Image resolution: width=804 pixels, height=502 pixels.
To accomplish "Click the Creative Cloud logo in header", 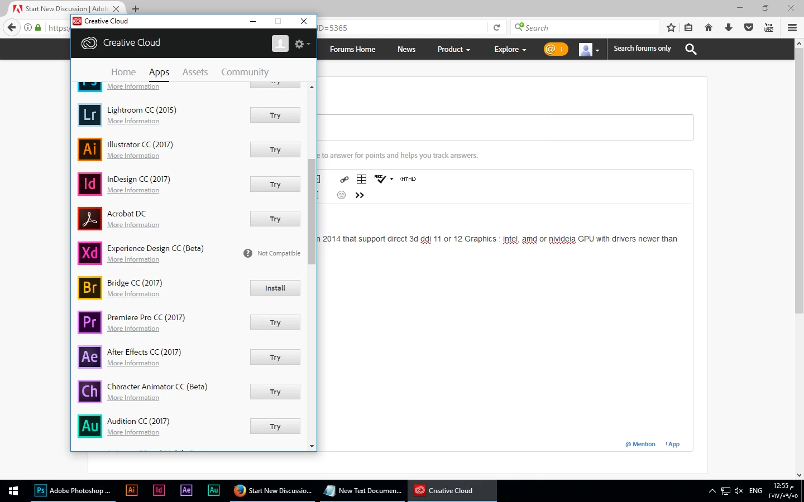I will 89,43.
